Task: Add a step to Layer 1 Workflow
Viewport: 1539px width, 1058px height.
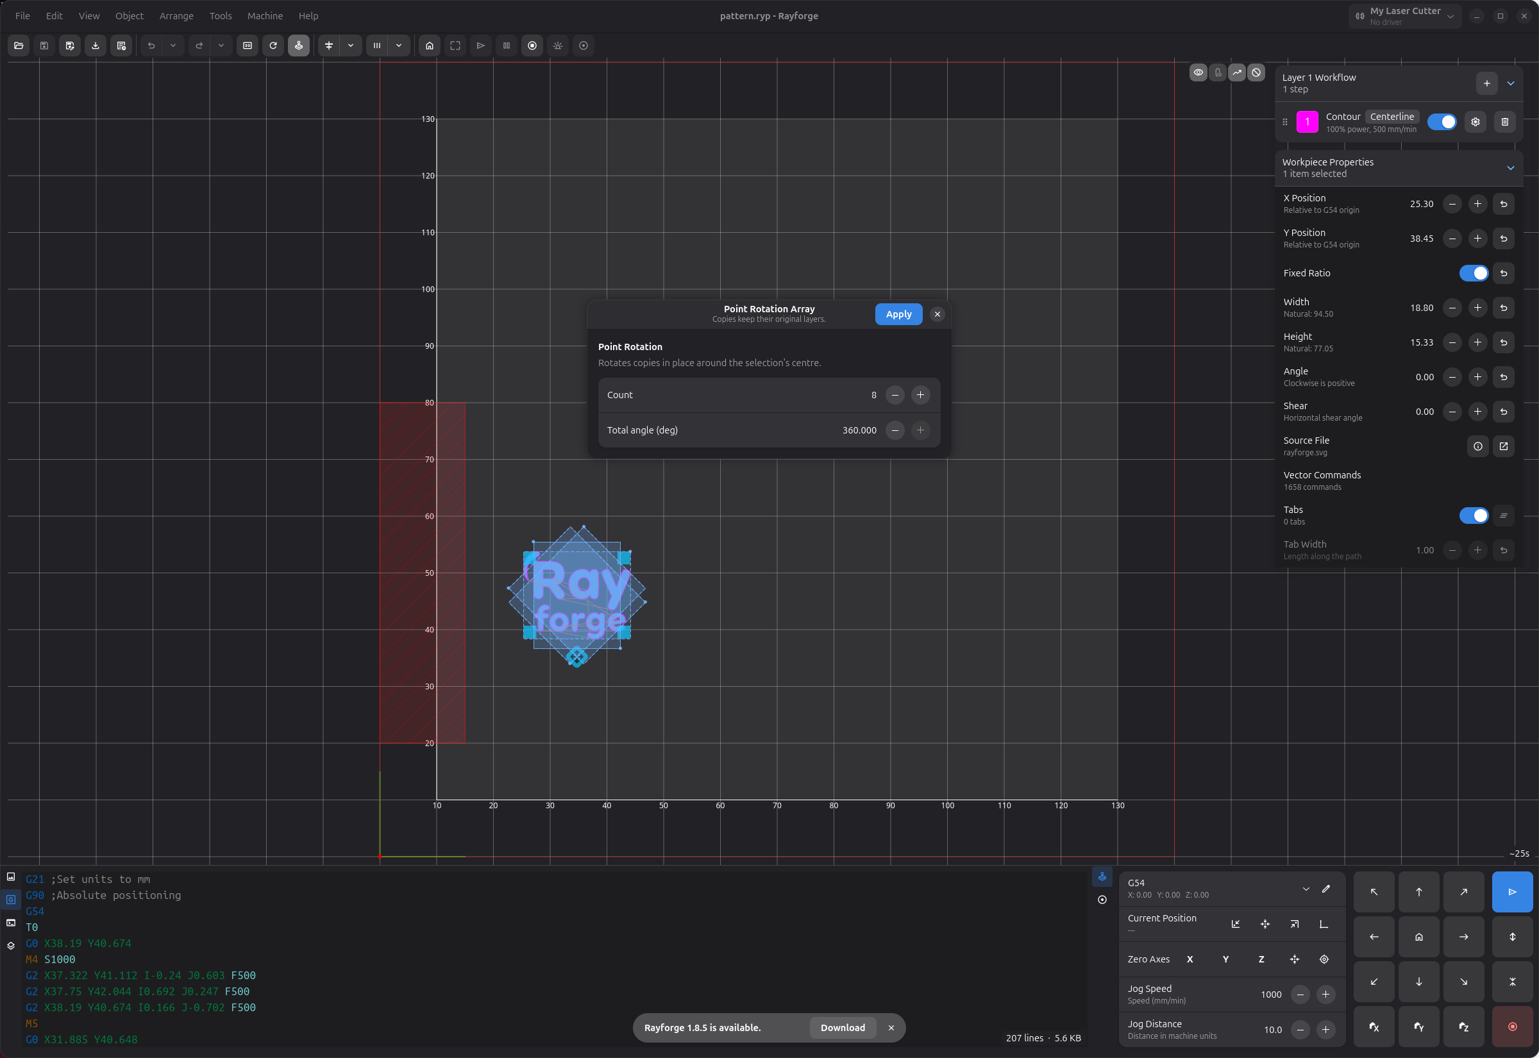Action: 1486,83
